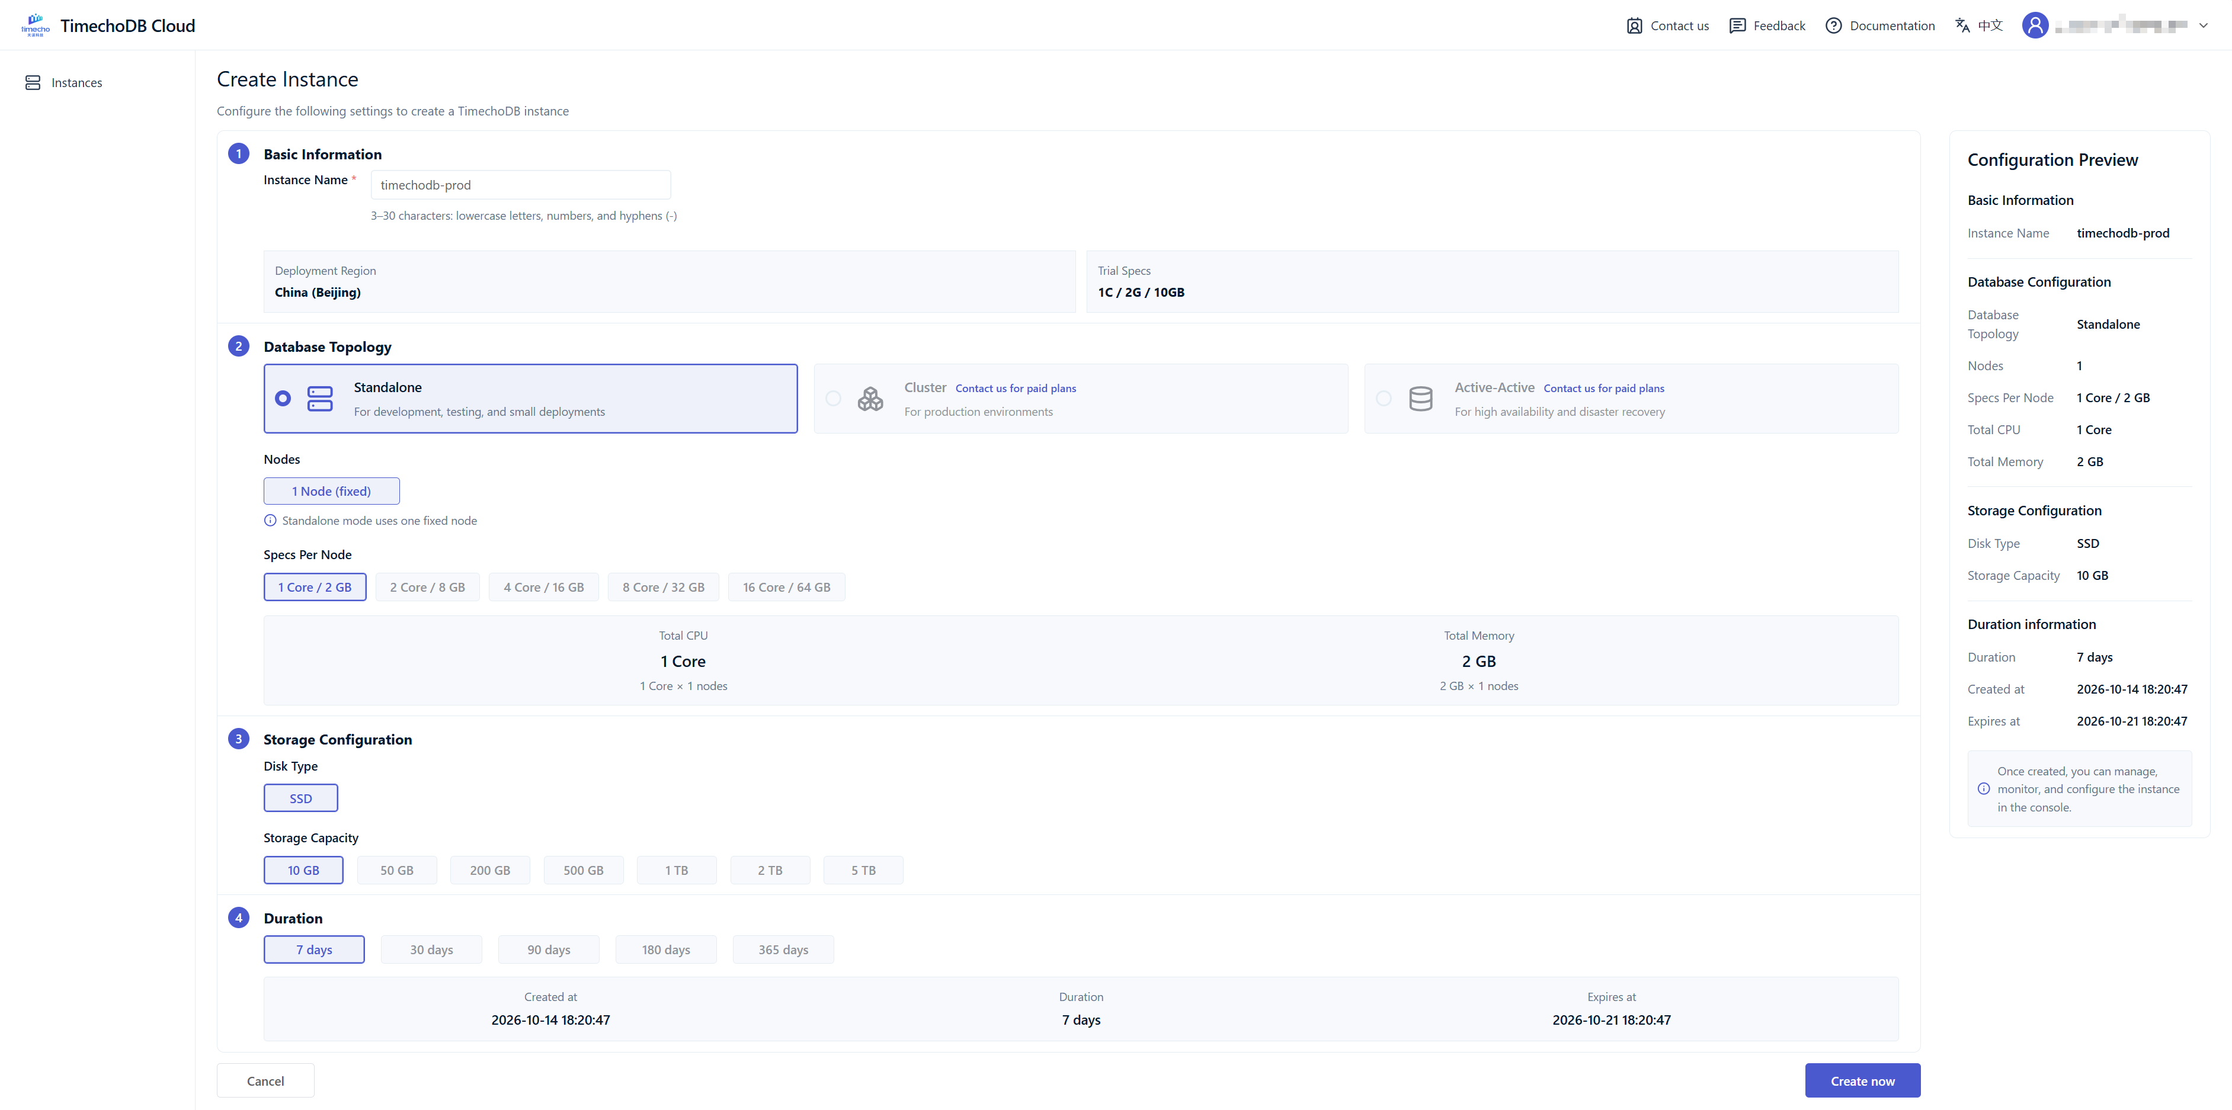This screenshot has width=2232, height=1110.
Task: Select the 1 Node (fixed) option
Action: [x=331, y=491]
